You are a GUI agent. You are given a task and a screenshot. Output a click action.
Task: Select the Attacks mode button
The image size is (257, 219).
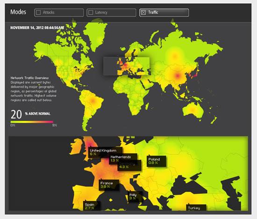(59, 13)
